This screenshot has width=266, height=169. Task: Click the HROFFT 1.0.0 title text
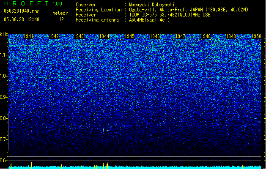coord(33,3)
